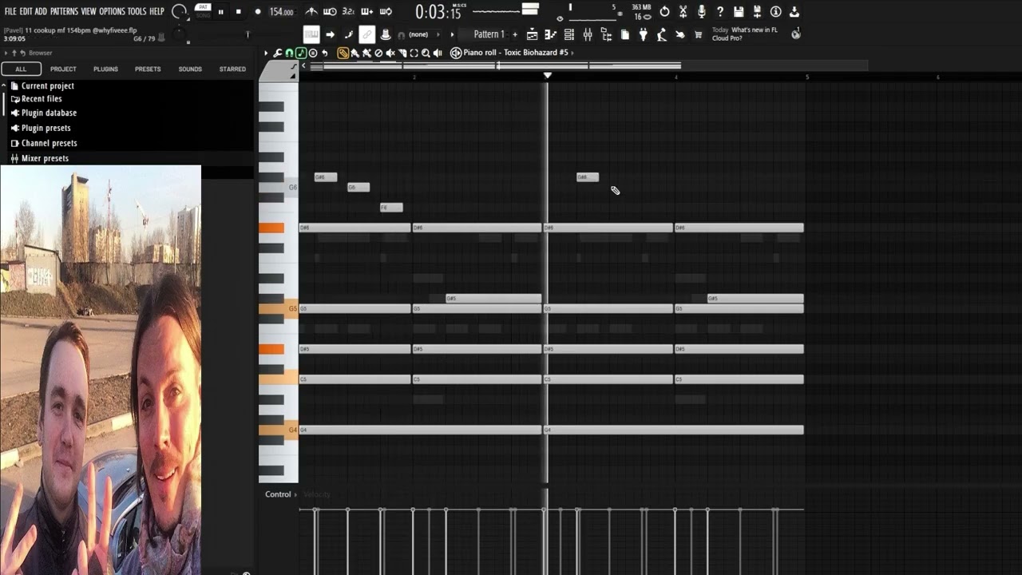Expand Plugin database folder
The height and width of the screenshot is (575, 1022).
(49, 113)
